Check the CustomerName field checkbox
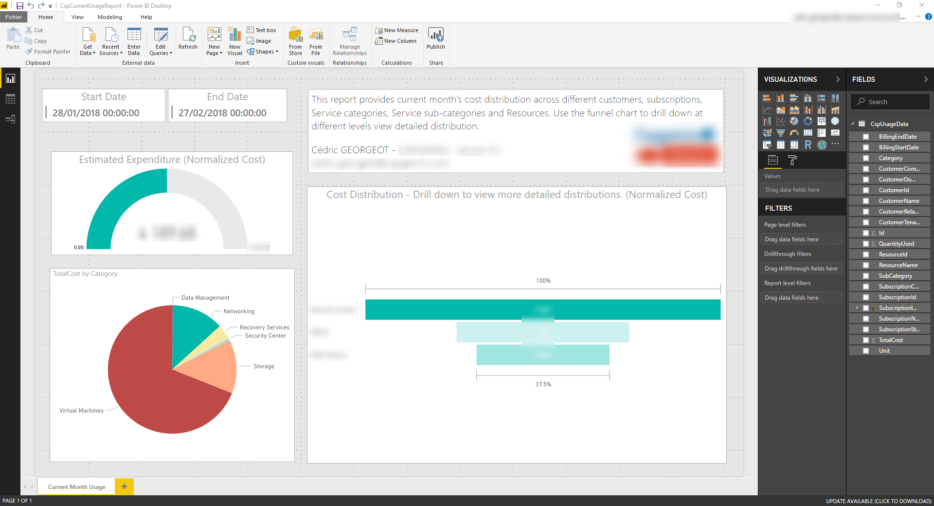The image size is (934, 506). (x=866, y=201)
